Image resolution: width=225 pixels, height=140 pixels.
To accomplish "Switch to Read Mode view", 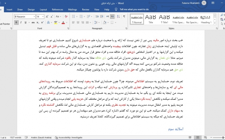I will [x=190, y=138].
